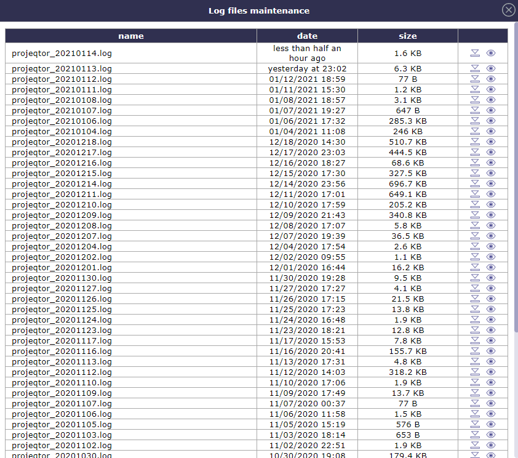Show contents of projeqtor_20201207.log
The image size is (518, 458).
click(x=491, y=236)
